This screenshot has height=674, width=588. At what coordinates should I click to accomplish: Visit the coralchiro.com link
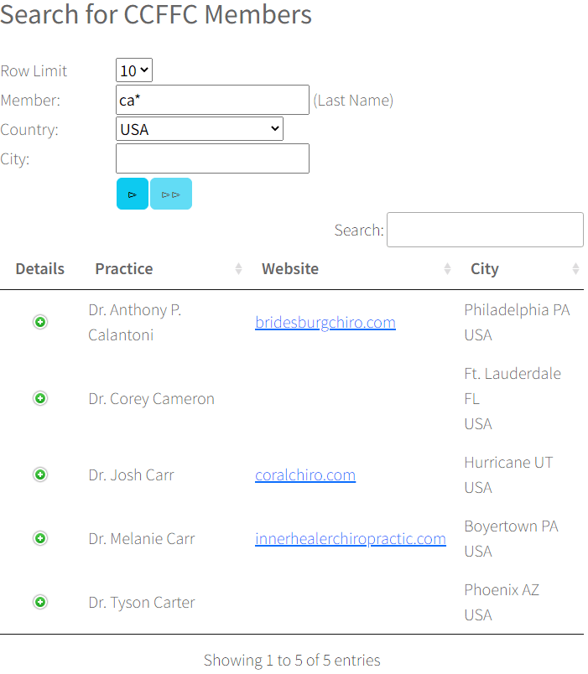(x=305, y=475)
